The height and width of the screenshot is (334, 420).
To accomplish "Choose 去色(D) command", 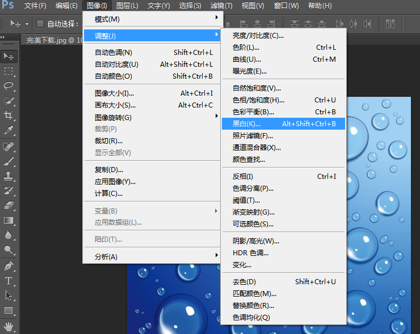I will tap(283, 281).
